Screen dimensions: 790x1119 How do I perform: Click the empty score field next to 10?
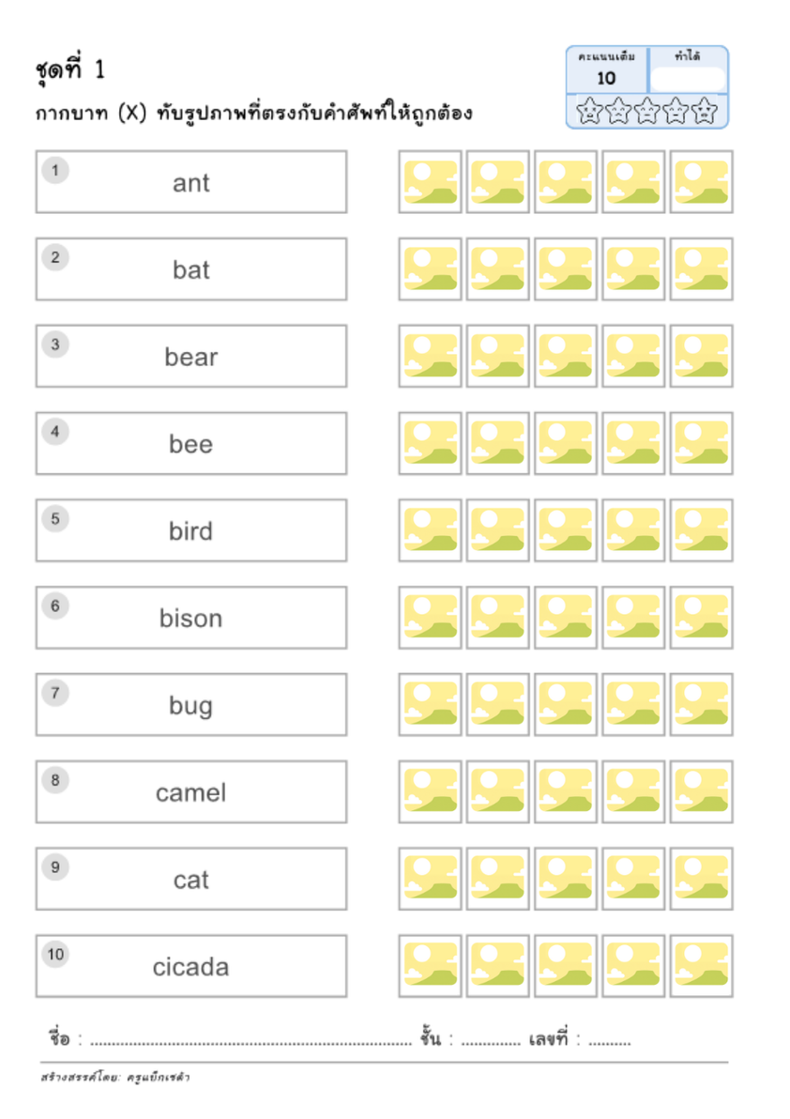[x=688, y=79]
